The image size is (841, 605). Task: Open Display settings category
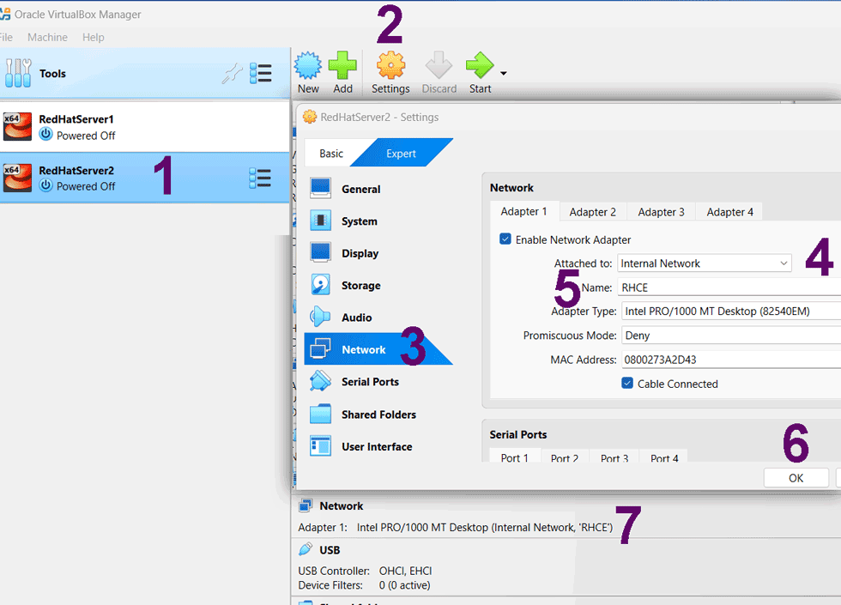coord(378,253)
